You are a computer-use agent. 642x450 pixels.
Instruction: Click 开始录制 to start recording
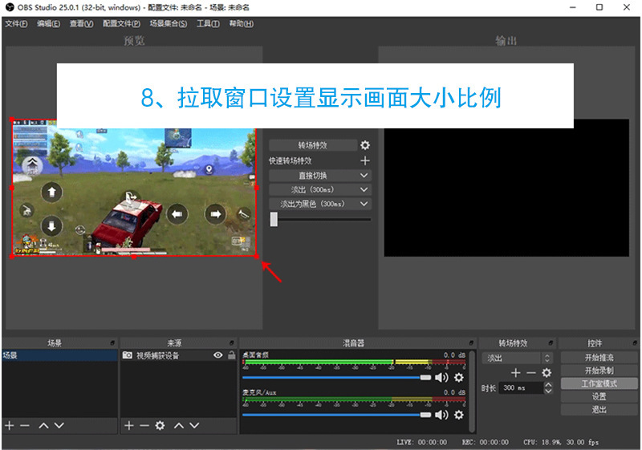point(599,371)
